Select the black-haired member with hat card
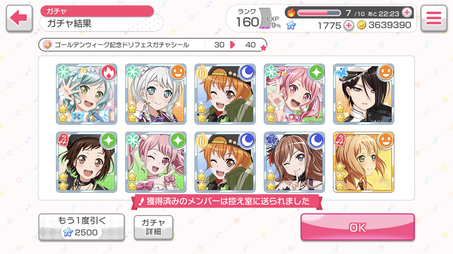This screenshot has width=453, height=254. pyautogui.click(x=364, y=94)
